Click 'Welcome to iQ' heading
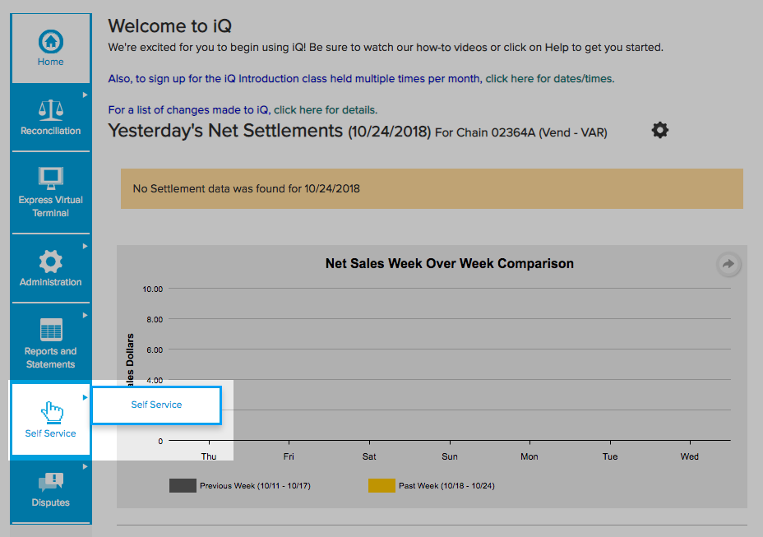The width and height of the screenshot is (763, 537). (x=170, y=25)
